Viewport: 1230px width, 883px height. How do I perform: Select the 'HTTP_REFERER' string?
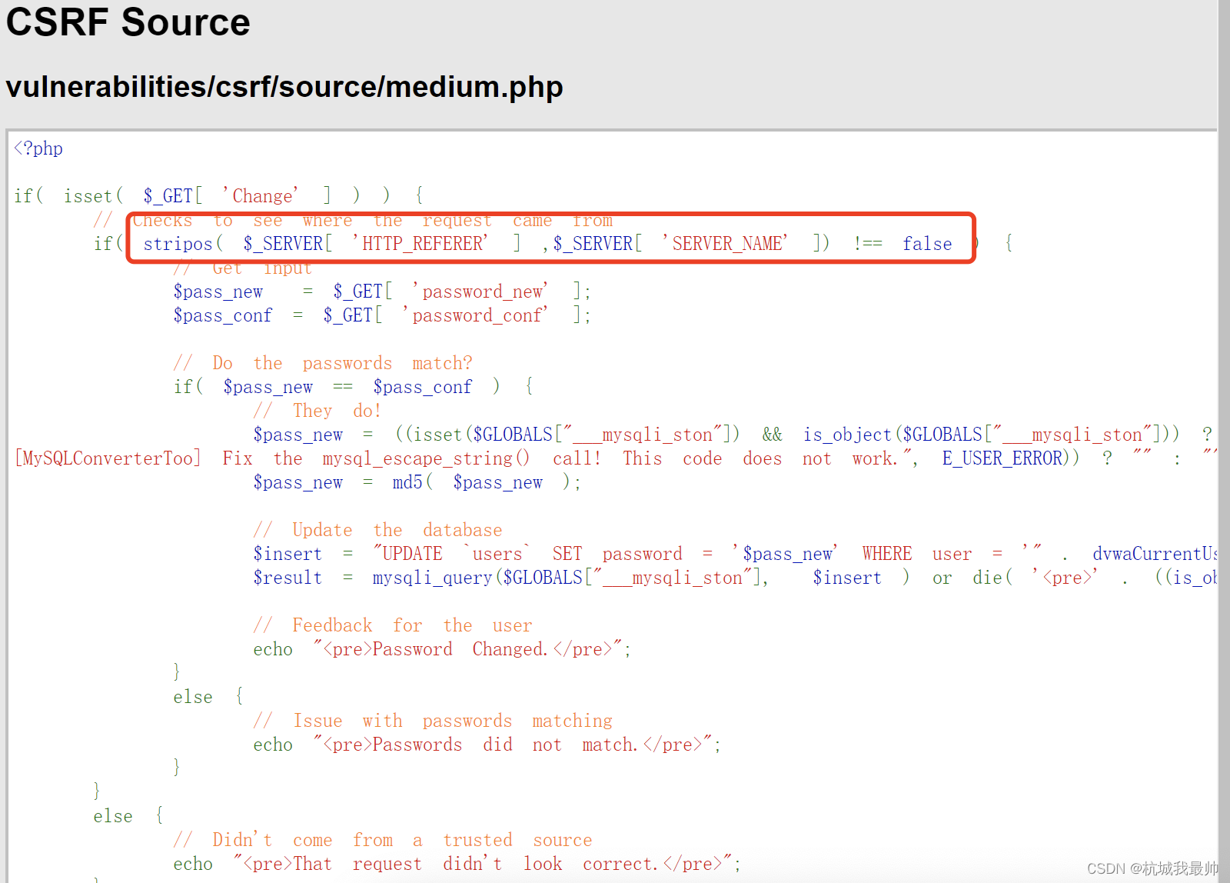[x=421, y=244]
